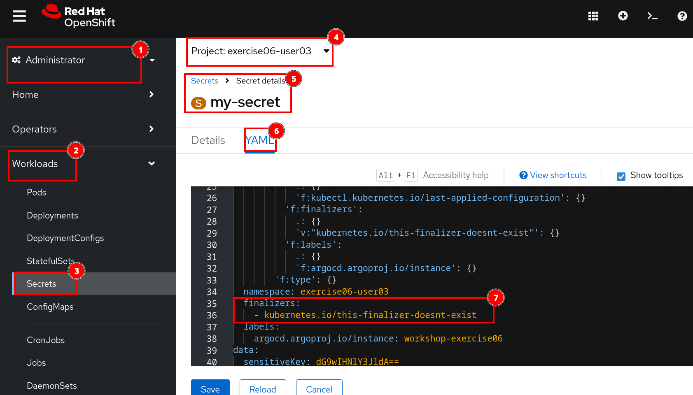693x395 pixels.
Task: Uncheck the Show tooltips checkbox
Action: [621, 177]
